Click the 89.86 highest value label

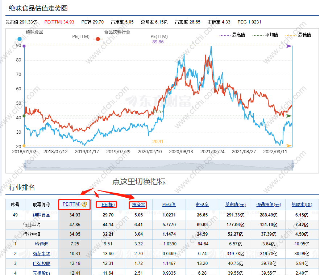[x=158, y=42]
